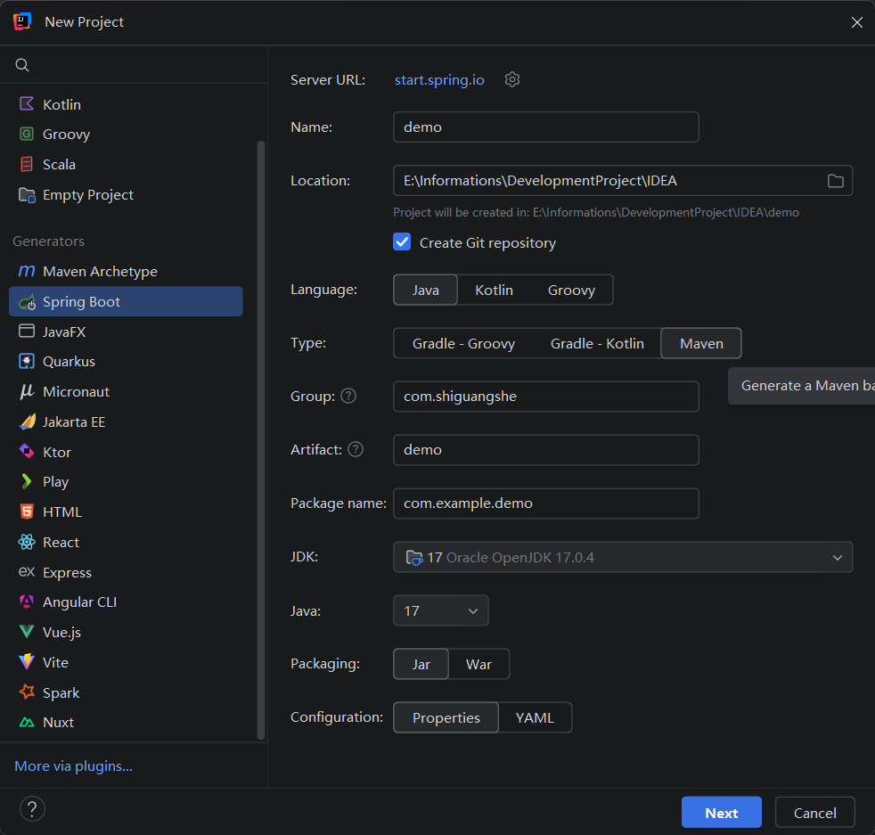875x835 pixels.
Task: Choose the Quarkus generator icon
Action: point(26,361)
